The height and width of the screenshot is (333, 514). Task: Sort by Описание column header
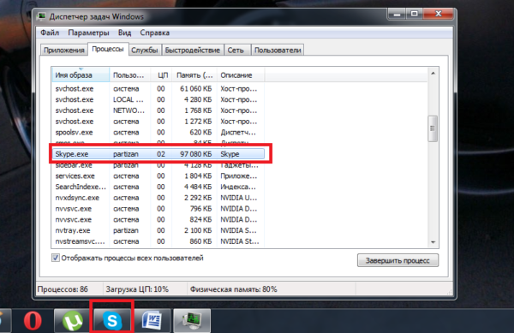click(x=240, y=75)
